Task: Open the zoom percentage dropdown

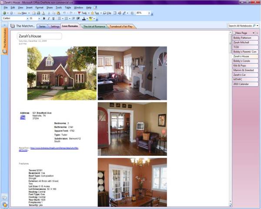Action: (x=149, y=13)
